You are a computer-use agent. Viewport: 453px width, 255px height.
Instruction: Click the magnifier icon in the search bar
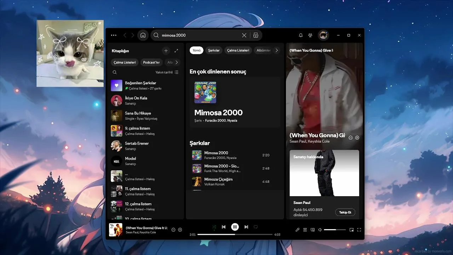(156, 35)
